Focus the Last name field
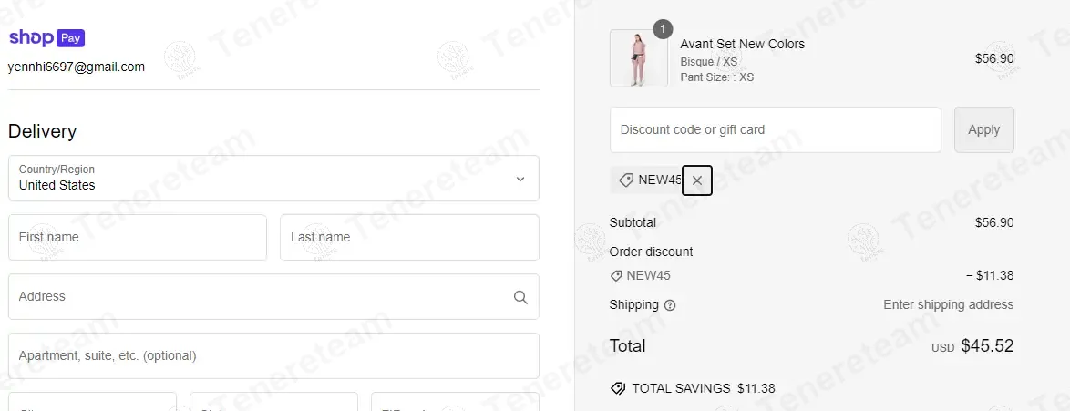Image resolution: width=1070 pixels, height=411 pixels. [x=409, y=238]
